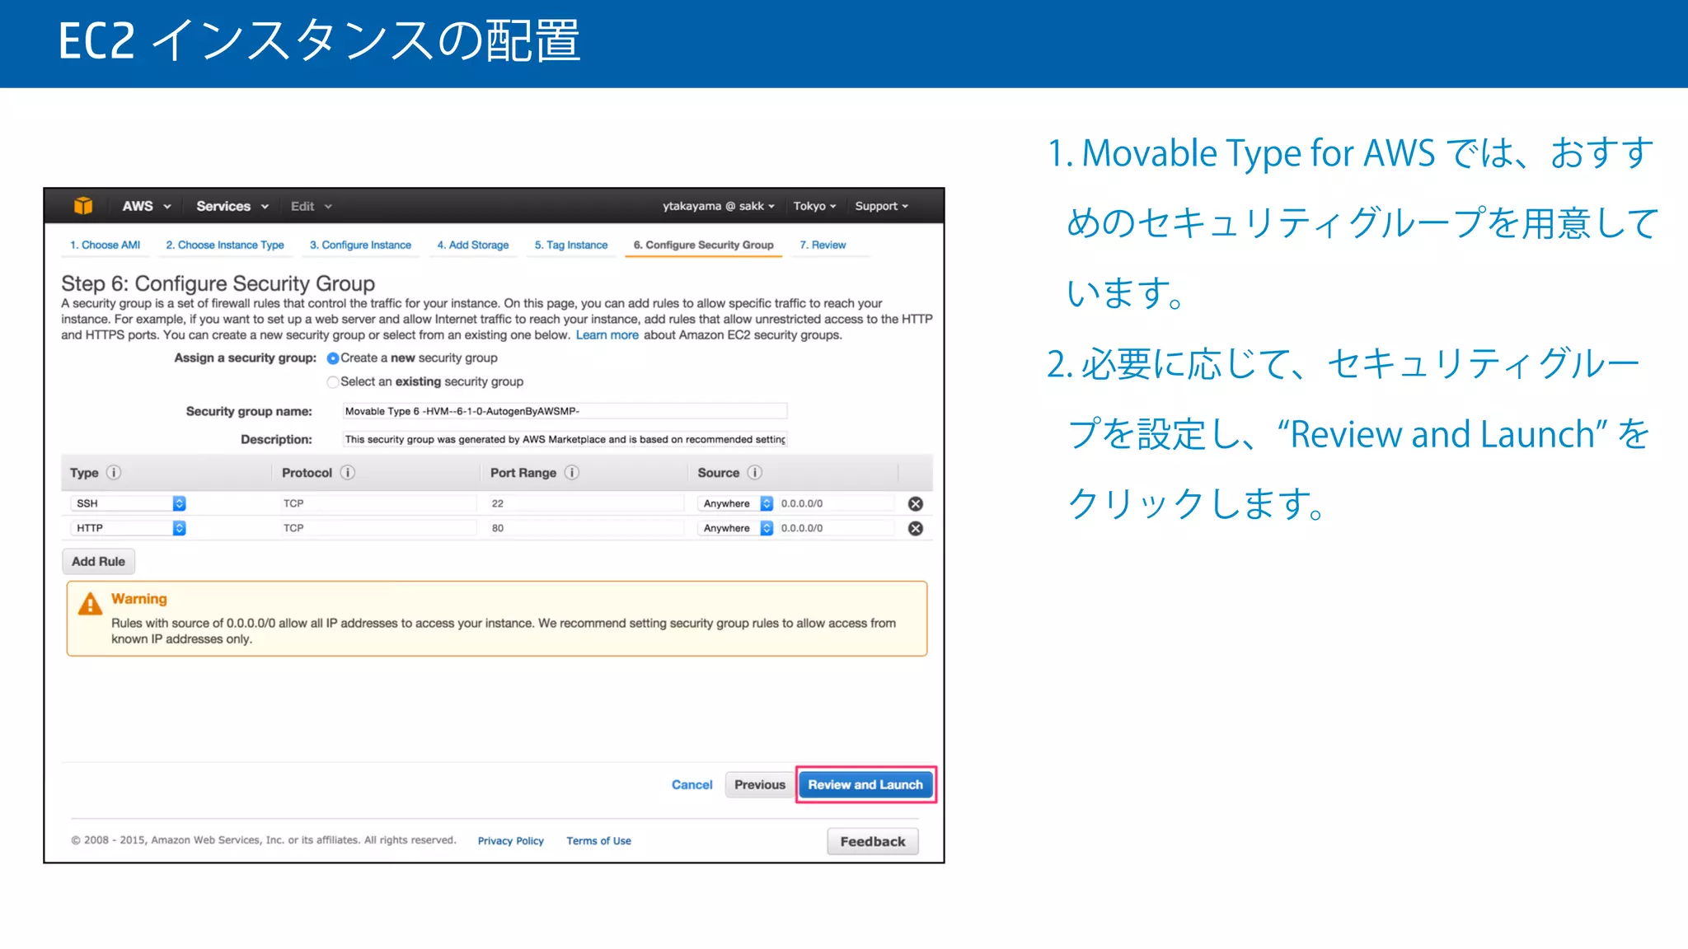Open the Privacy Policy link
1688x949 pixels.
pyautogui.click(x=511, y=841)
